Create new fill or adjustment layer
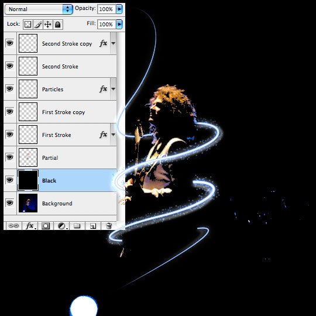 pos(62,226)
